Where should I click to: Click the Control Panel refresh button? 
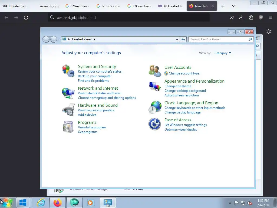click(x=183, y=39)
